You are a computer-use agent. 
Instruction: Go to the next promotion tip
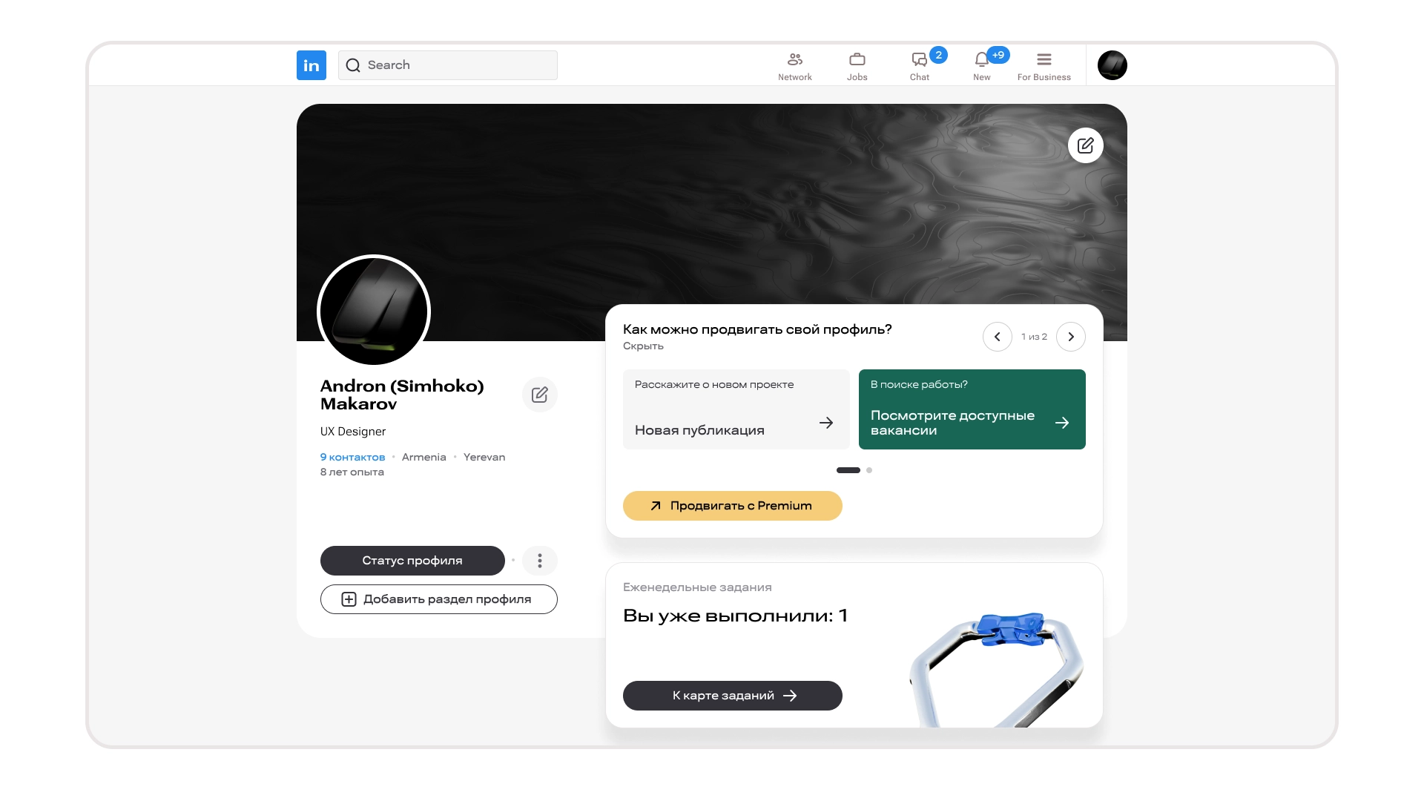pyautogui.click(x=1070, y=337)
